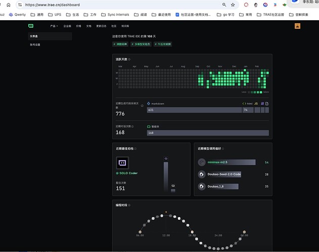Click the Doubao-Seed-2.0-Code model icon
The height and width of the screenshot is (252, 319).
202,174
